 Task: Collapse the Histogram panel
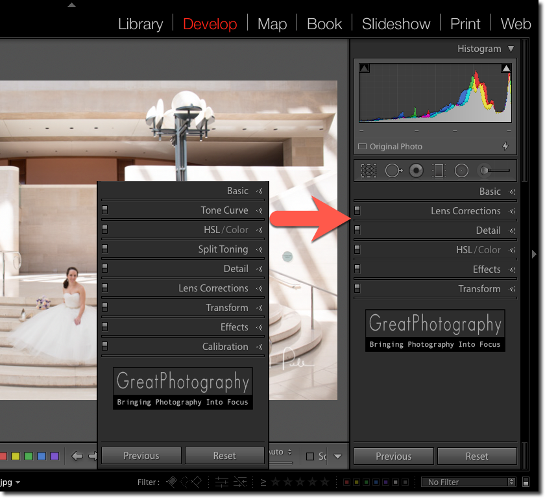point(511,48)
